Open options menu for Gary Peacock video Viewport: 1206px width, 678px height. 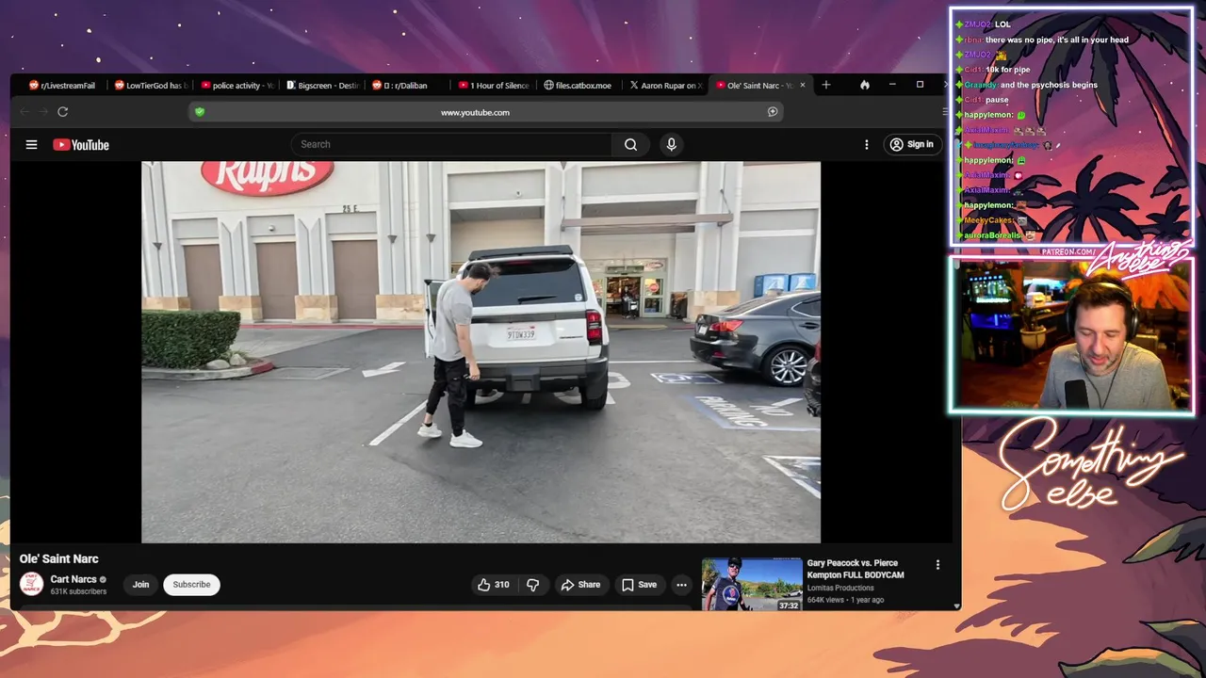click(937, 565)
